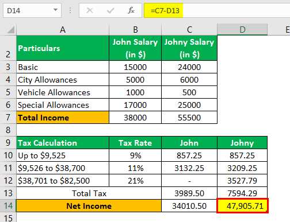Select the 11% tax rate cell

click(x=135, y=168)
